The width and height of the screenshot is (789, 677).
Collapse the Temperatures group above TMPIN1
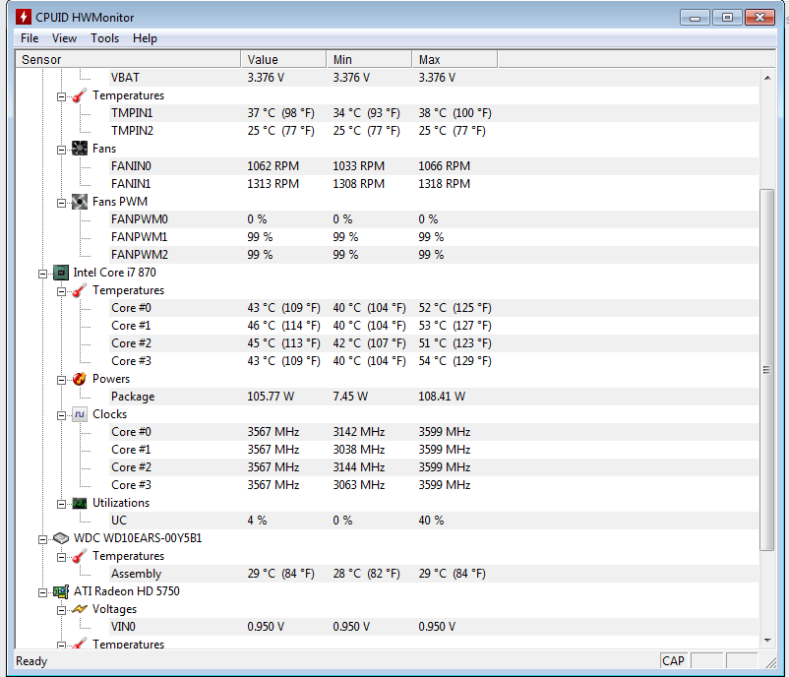(x=61, y=96)
